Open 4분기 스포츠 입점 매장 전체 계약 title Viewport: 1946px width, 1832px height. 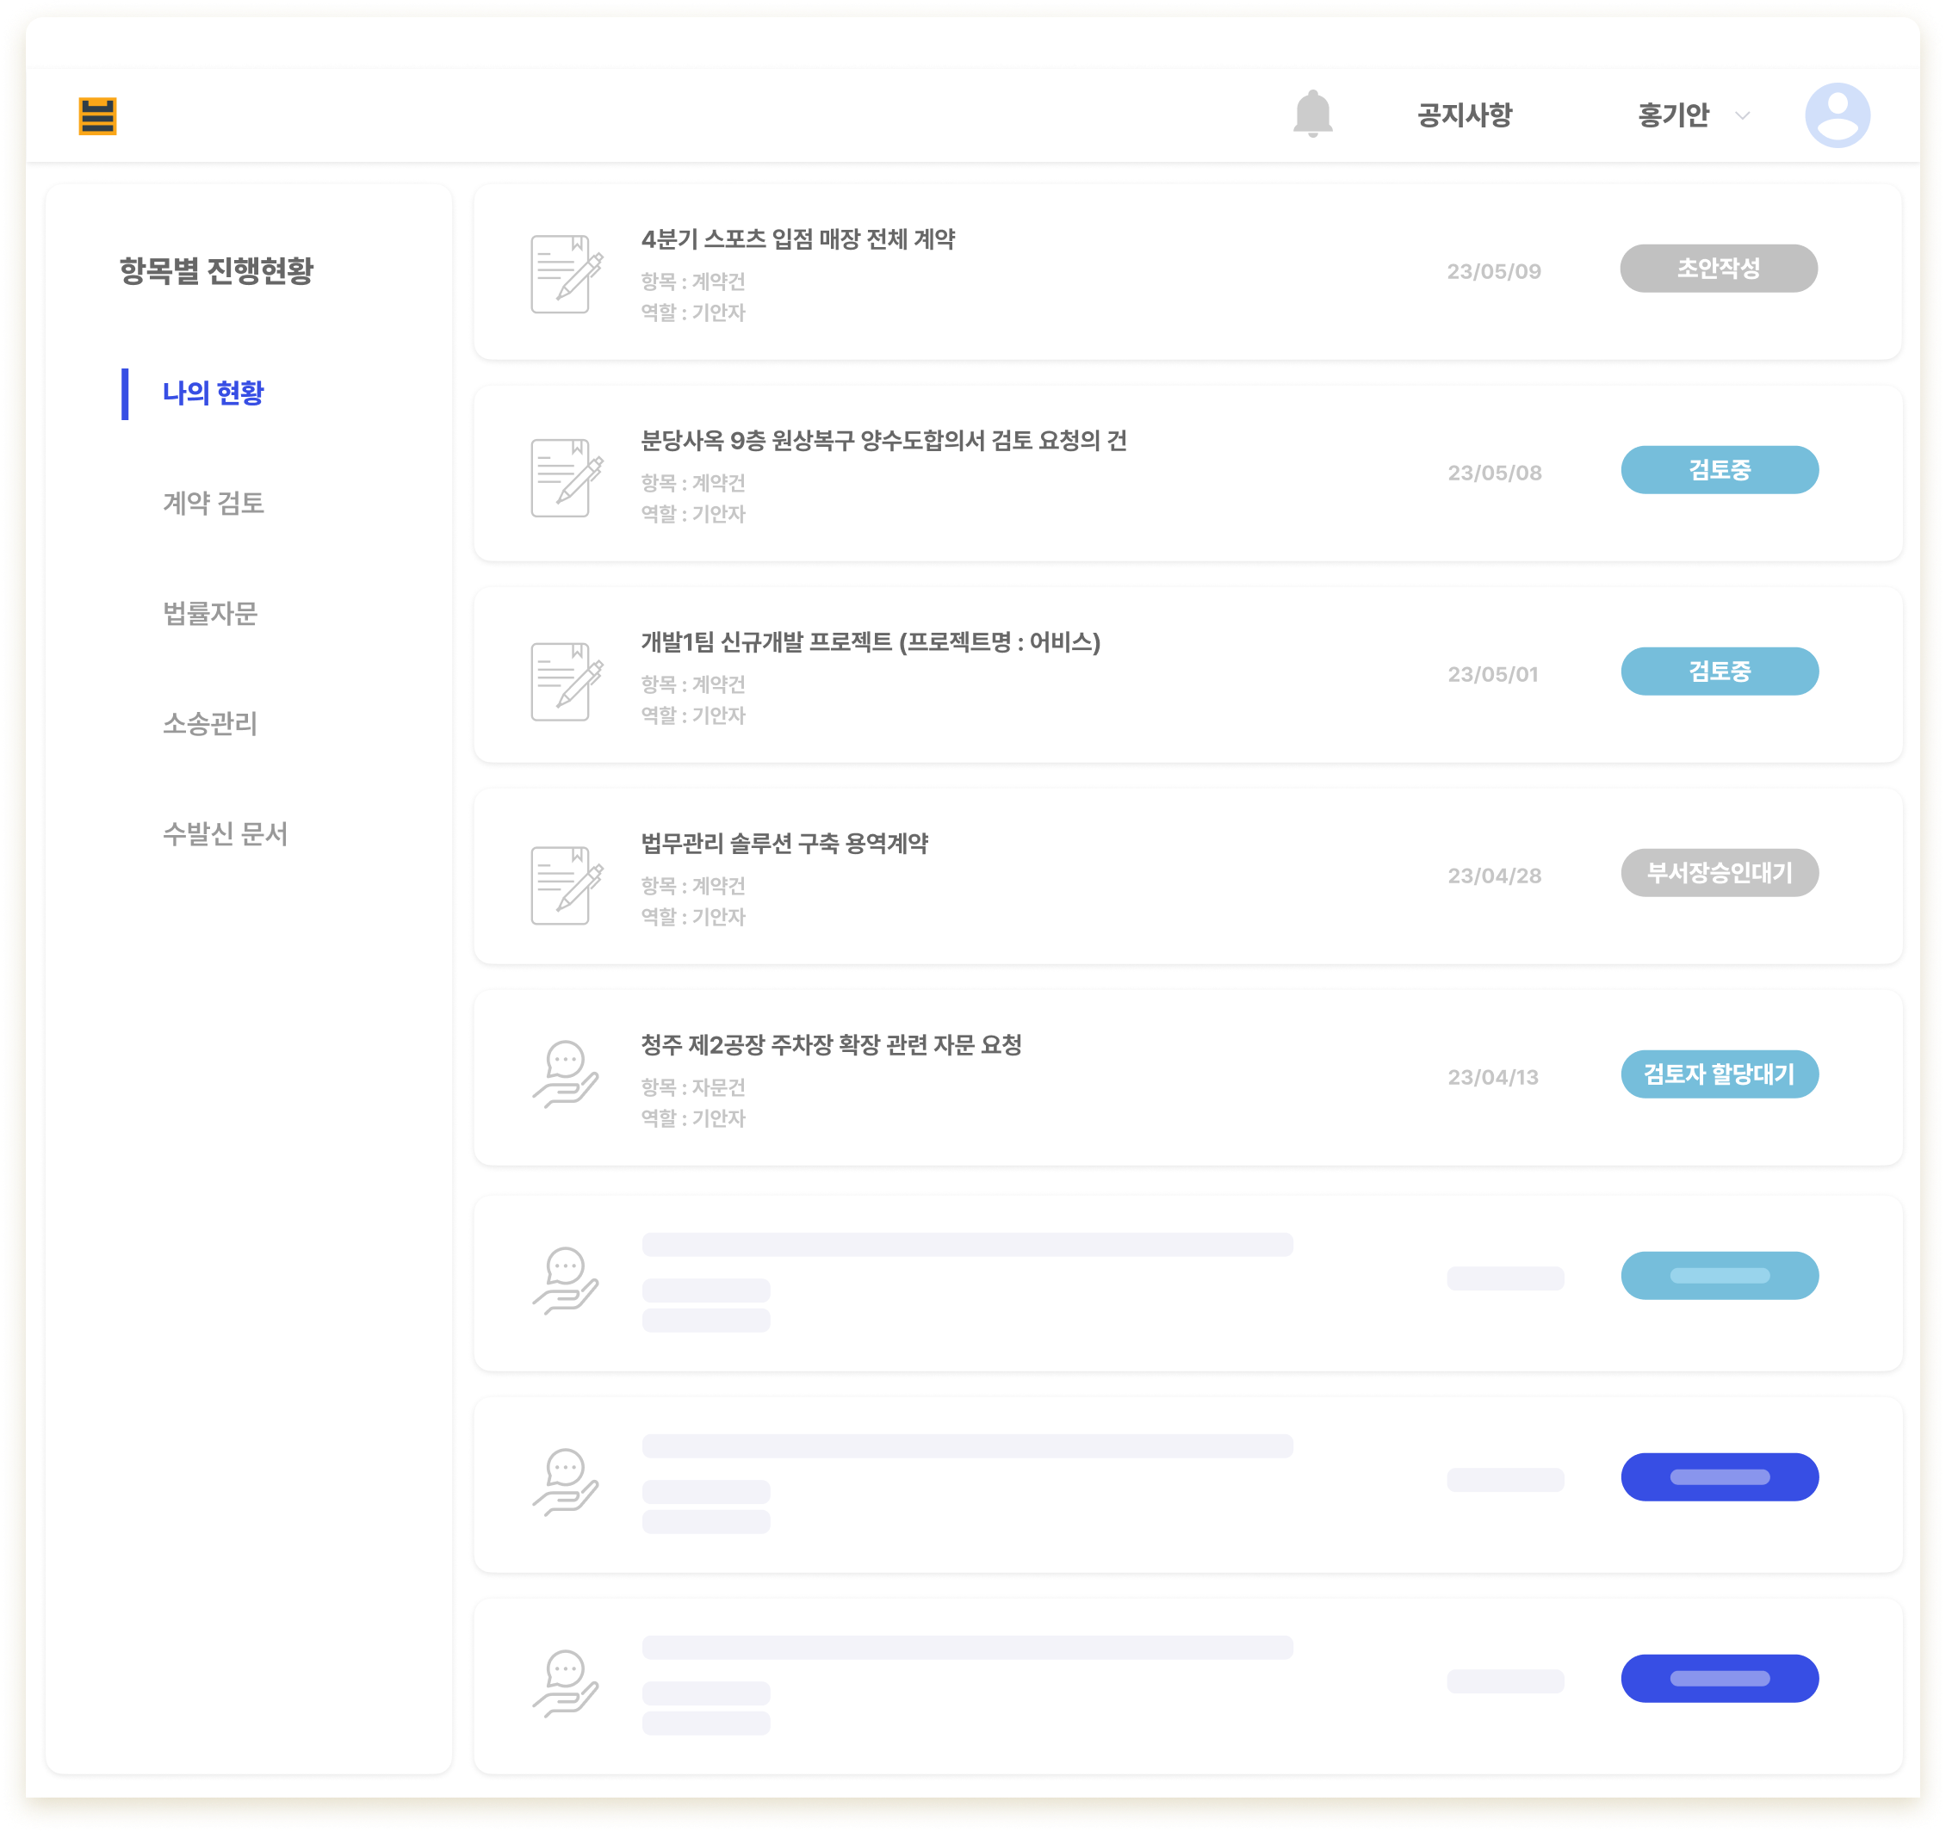pos(798,240)
